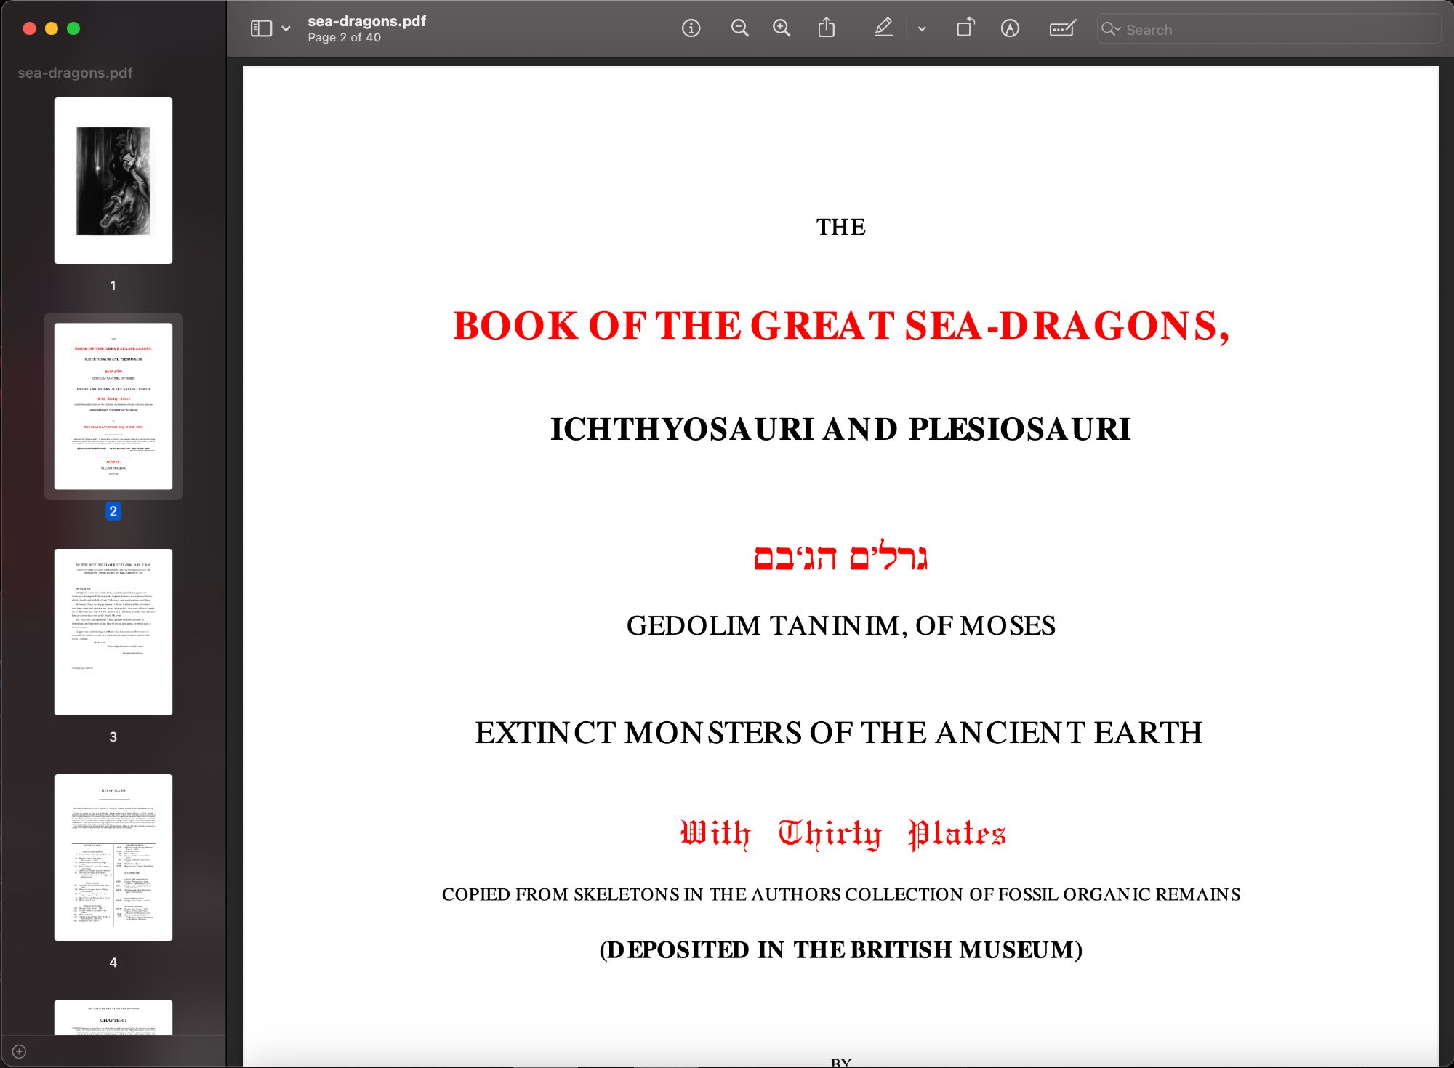Viewport: 1454px width, 1068px height.
Task: Click the gothic 'With Thirty Plates' text
Action: click(x=843, y=834)
